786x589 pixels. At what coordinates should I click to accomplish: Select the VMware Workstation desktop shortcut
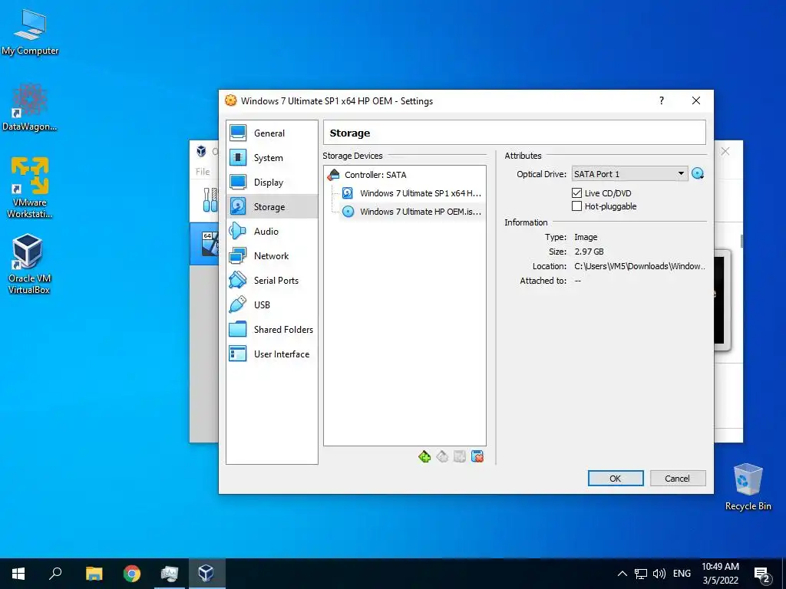30,187
